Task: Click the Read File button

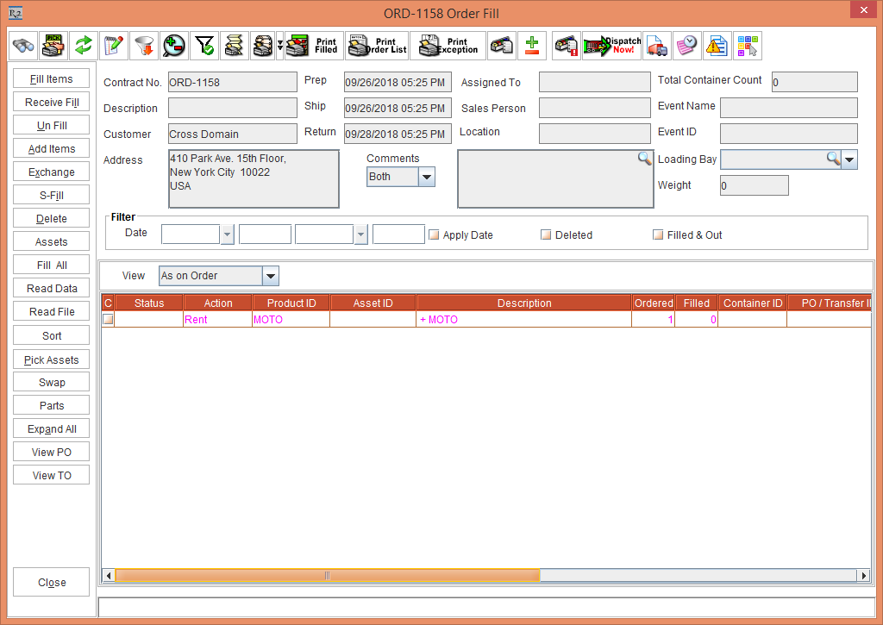Action: click(51, 311)
